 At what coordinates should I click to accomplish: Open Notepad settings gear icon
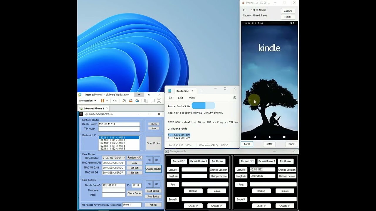[x=235, y=98]
